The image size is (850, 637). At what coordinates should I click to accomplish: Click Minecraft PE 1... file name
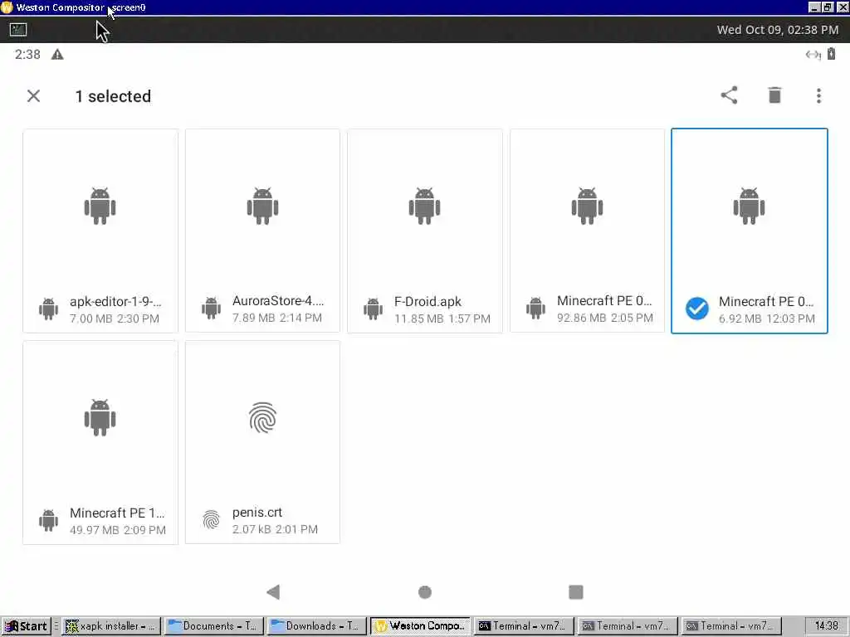point(117,513)
